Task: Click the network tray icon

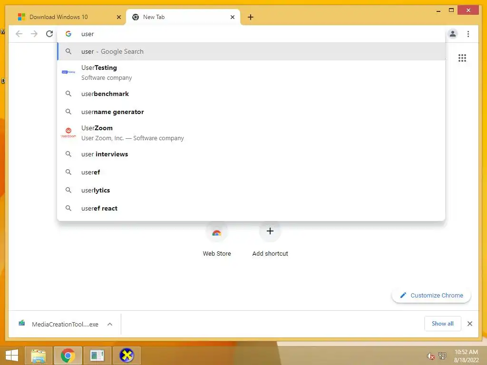Action: point(442,356)
